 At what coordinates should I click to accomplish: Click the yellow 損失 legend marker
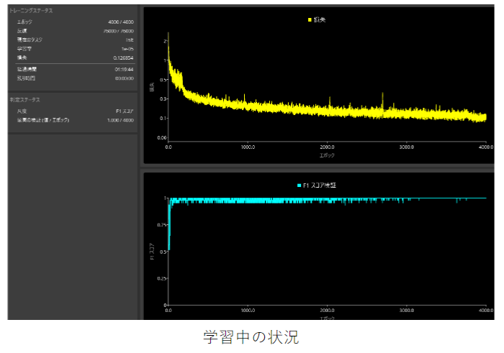pos(310,20)
